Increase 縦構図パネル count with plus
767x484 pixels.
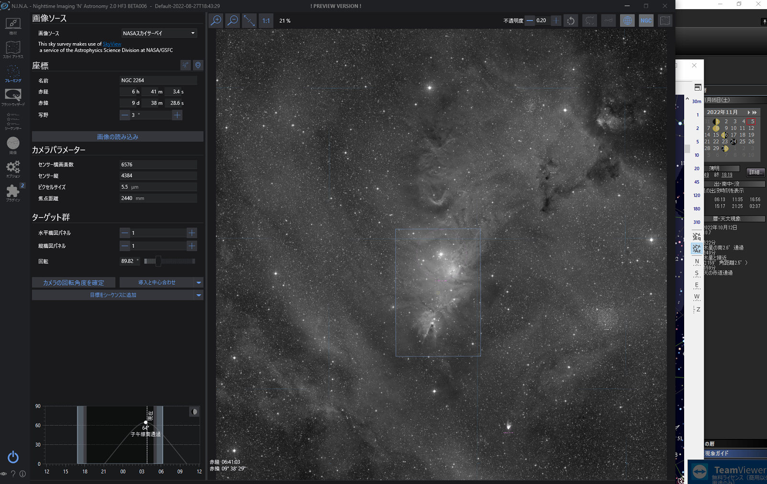coord(192,246)
